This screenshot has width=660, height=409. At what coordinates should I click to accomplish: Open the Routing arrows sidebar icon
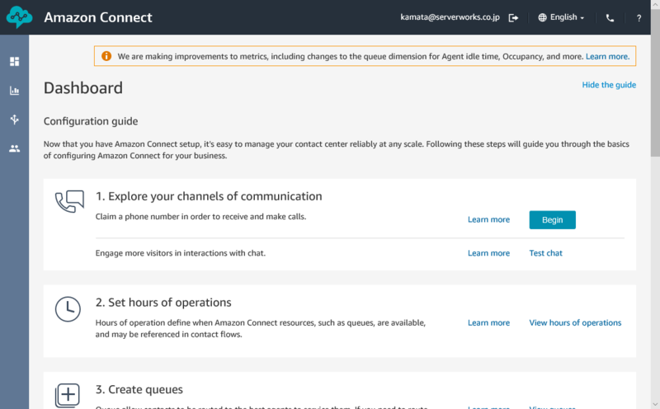tap(14, 120)
